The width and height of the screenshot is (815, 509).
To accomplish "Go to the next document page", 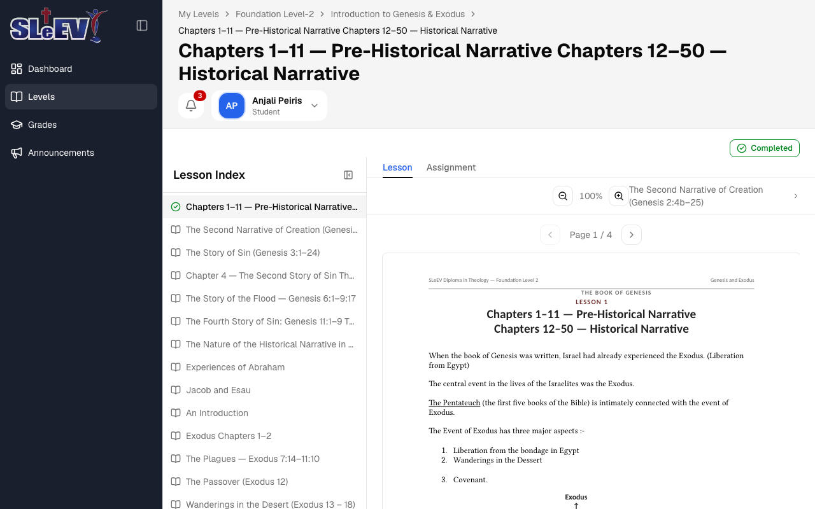I will point(632,235).
